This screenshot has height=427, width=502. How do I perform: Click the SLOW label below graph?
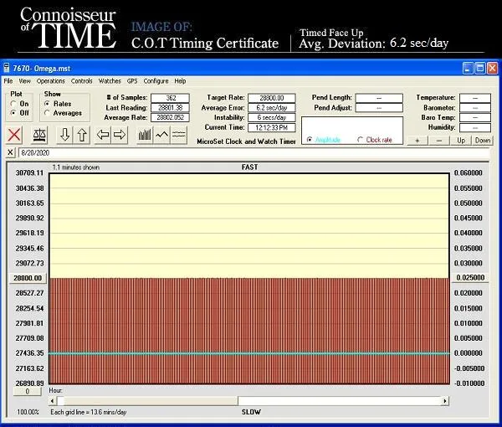coord(251,412)
